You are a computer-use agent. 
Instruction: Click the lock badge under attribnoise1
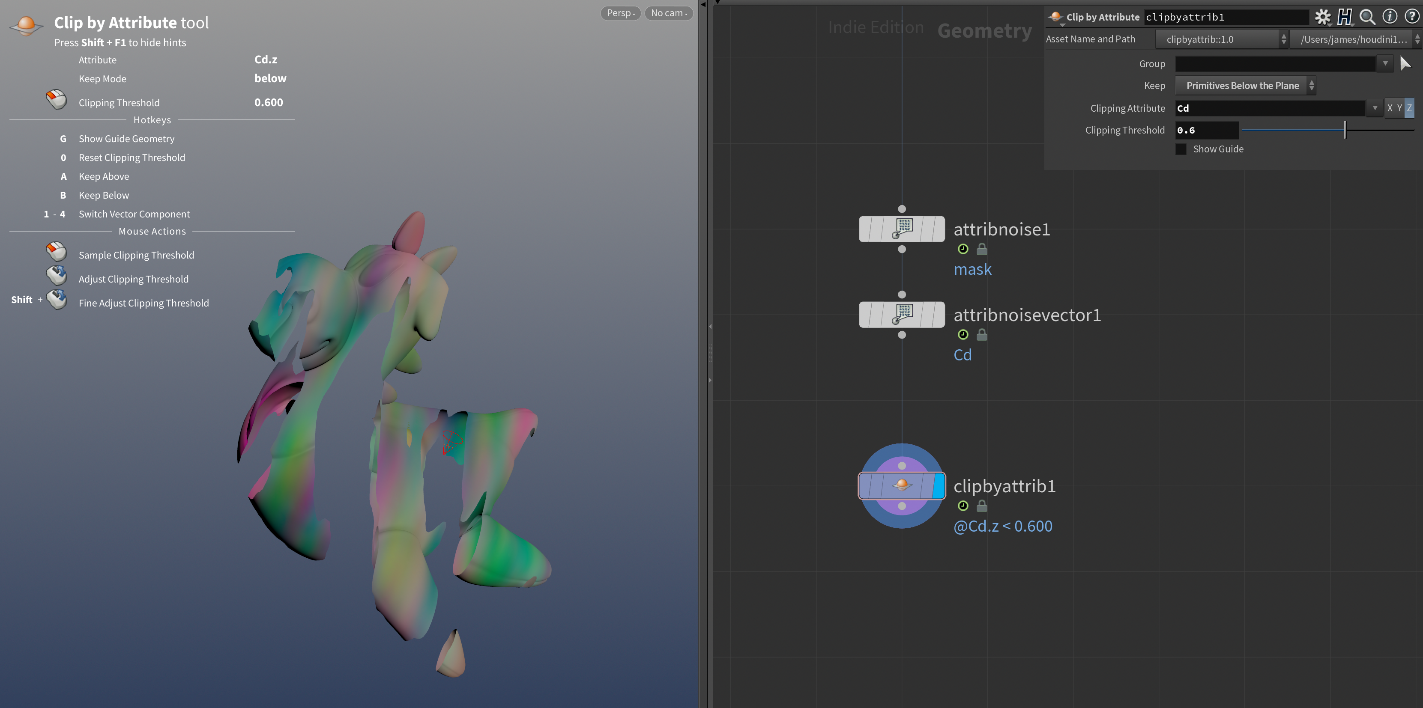tap(982, 249)
